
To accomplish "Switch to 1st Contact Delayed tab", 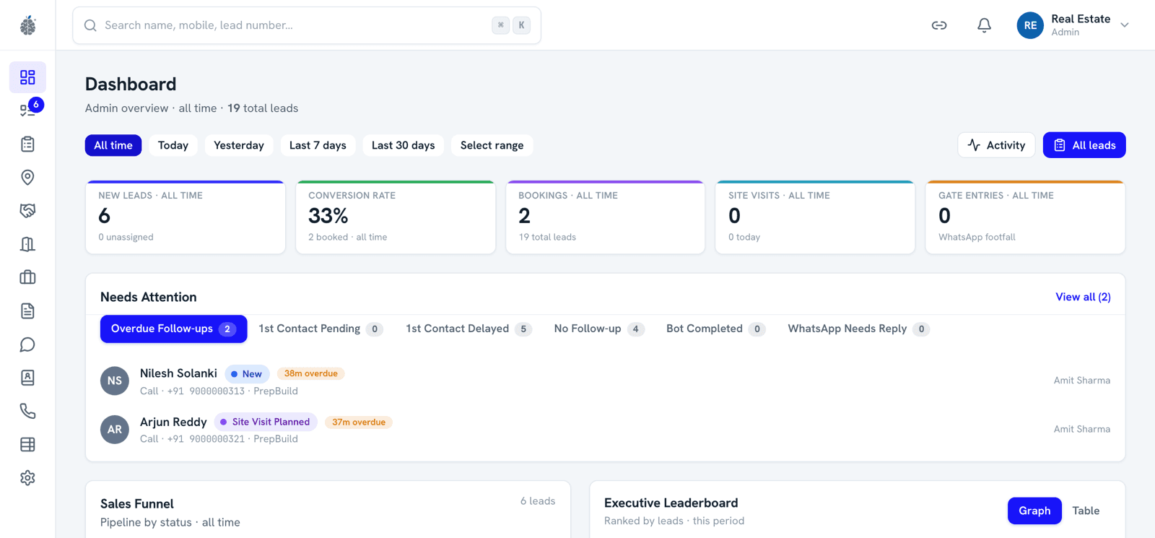I will point(468,329).
